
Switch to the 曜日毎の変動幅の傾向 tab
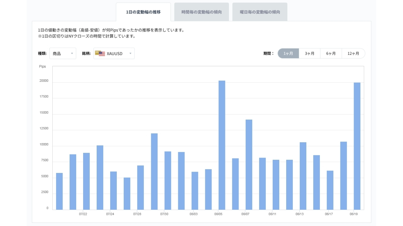click(260, 12)
